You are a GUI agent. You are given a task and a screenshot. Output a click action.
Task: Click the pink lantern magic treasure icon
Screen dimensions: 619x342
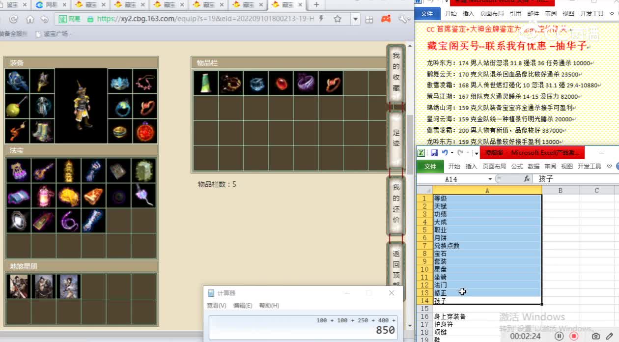click(44, 196)
